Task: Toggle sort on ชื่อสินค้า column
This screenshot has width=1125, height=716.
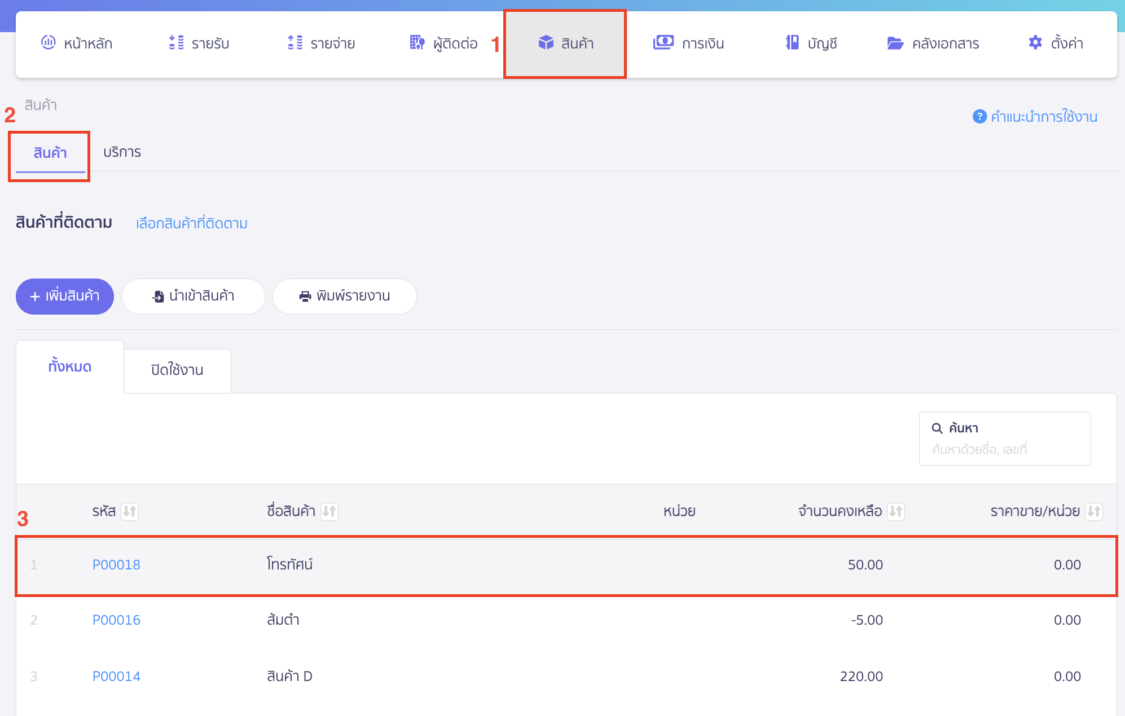Action: pyautogui.click(x=329, y=511)
